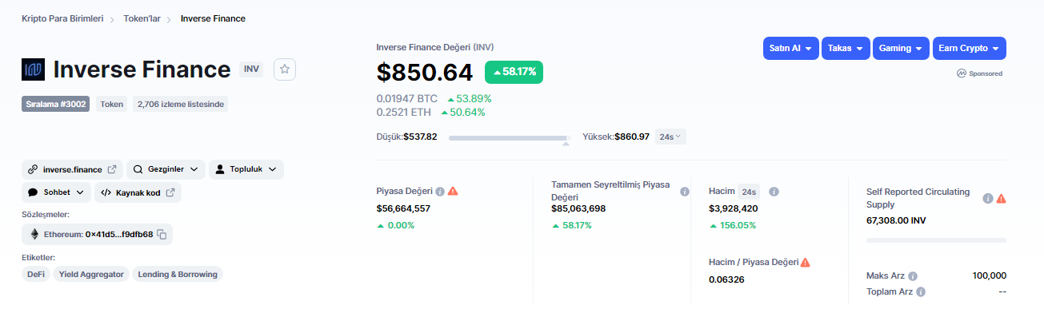Open the 24s range selector by Yüksek
The height and width of the screenshot is (313, 1044).
tap(670, 137)
